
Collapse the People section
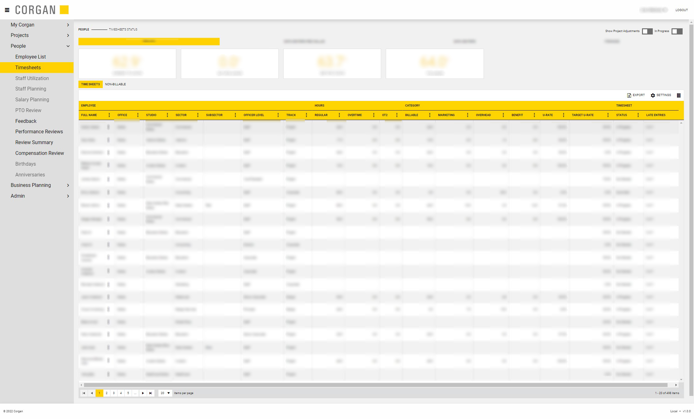(x=68, y=46)
